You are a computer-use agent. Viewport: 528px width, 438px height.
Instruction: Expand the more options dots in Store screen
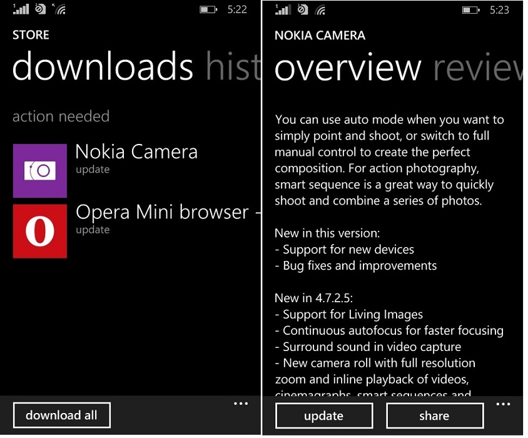click(241, 404)
